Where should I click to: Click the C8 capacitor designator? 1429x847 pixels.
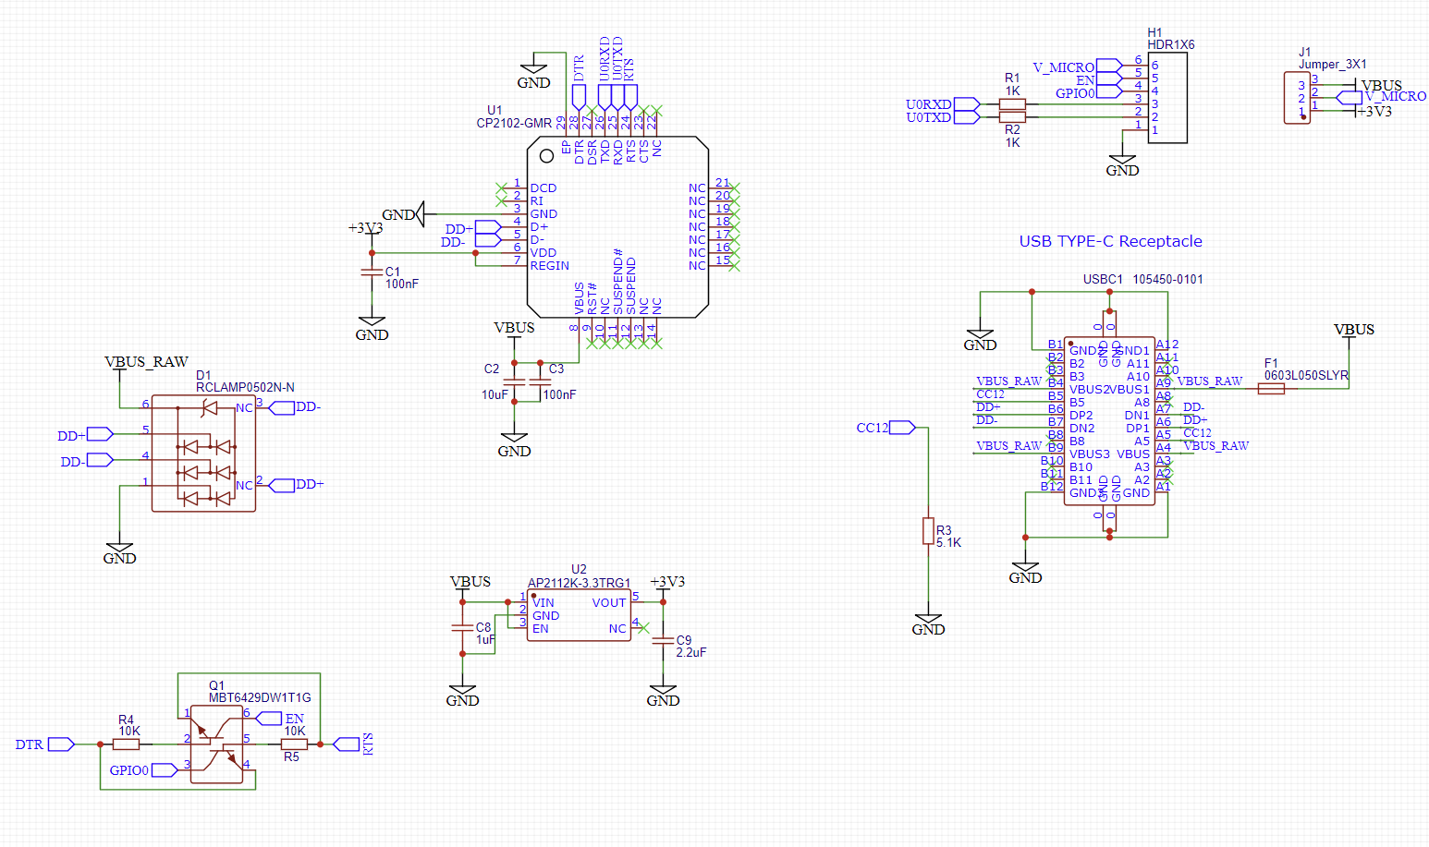point(483,627)
